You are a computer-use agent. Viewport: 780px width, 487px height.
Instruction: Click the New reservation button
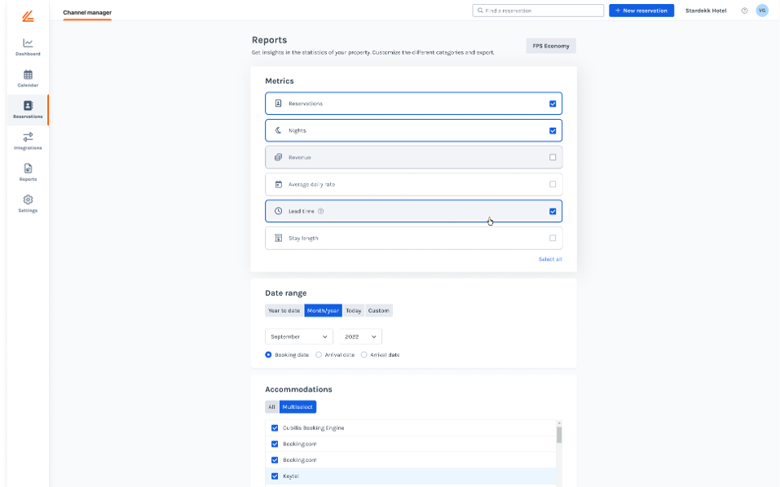641,11
